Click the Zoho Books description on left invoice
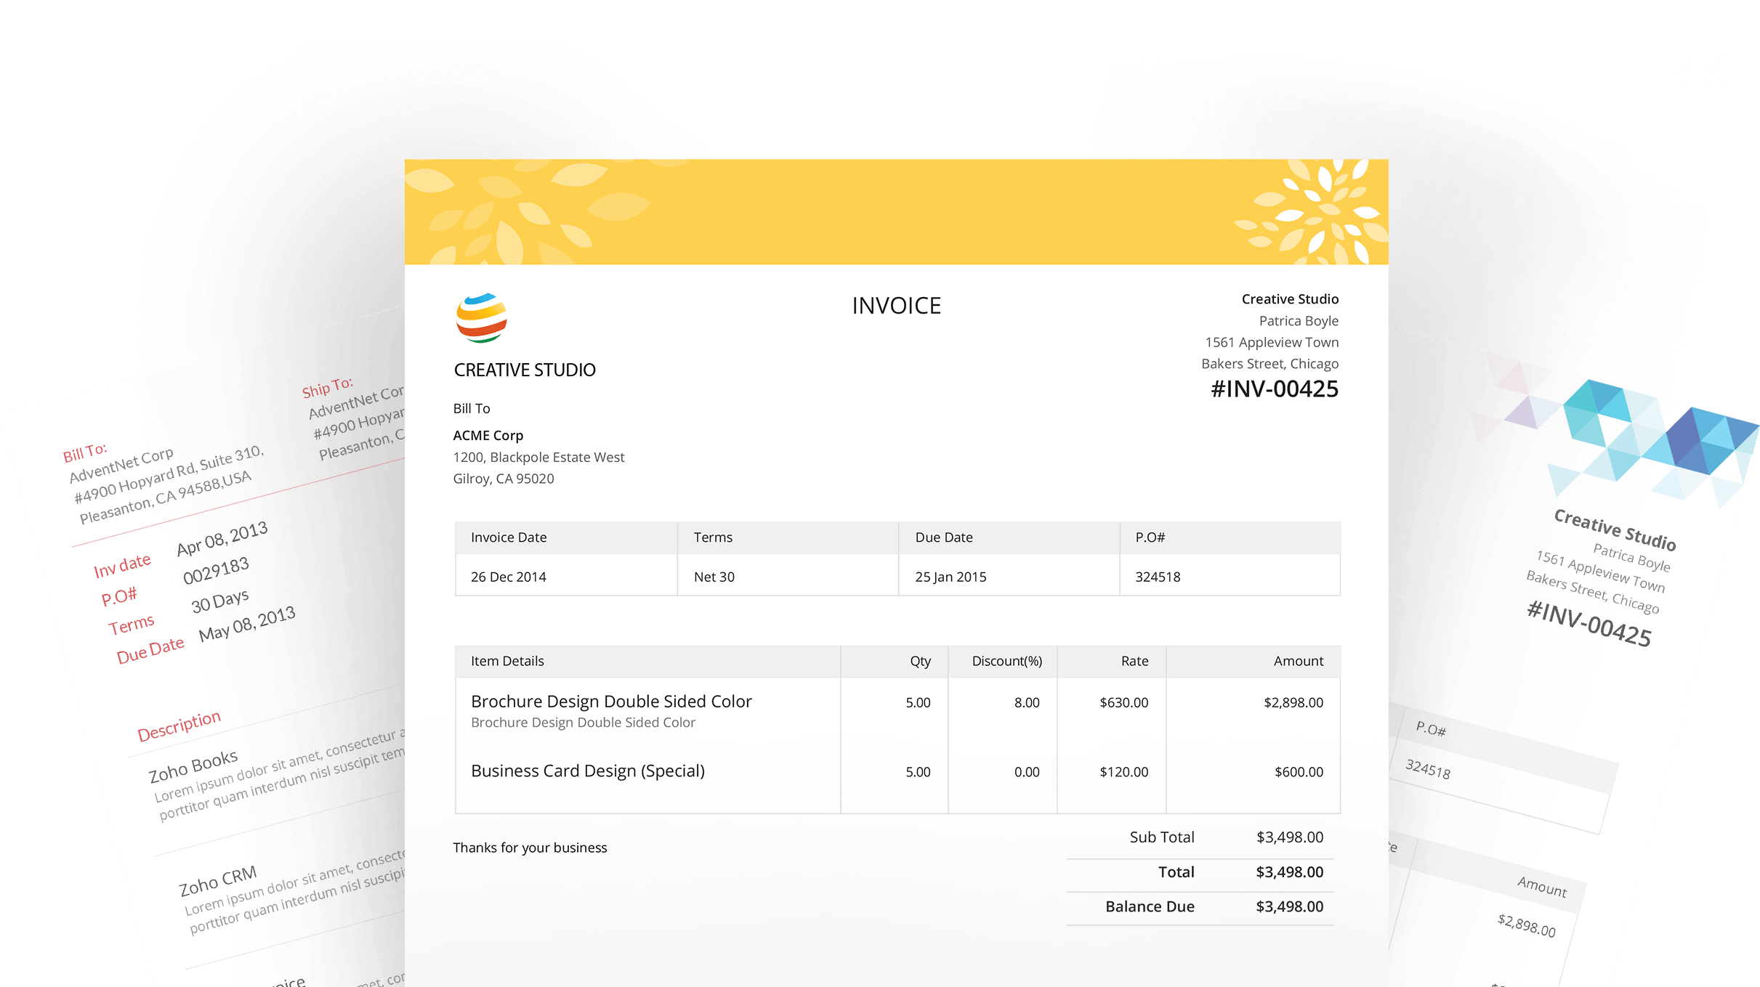Image resolution: width=1760 pixels, height=987 pixels. pos(193,765)
